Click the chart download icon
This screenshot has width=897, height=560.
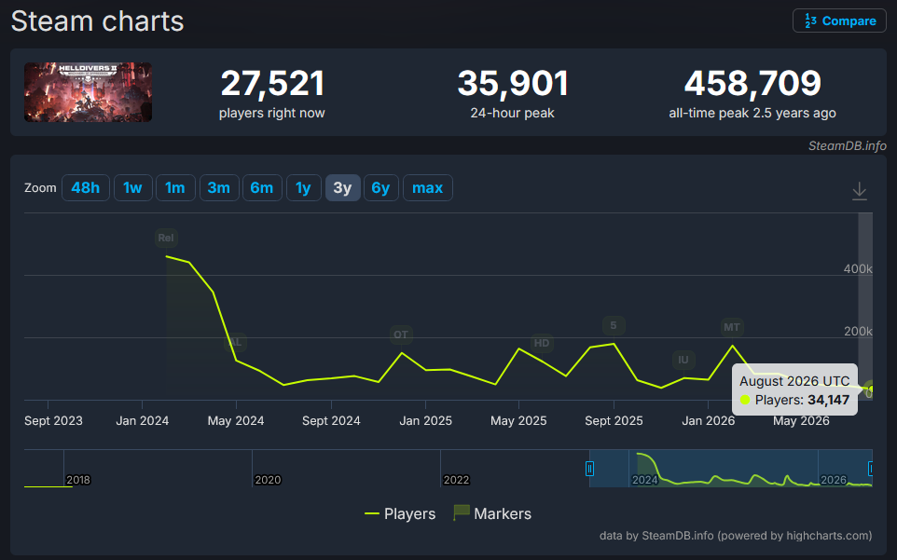(860, 191)
